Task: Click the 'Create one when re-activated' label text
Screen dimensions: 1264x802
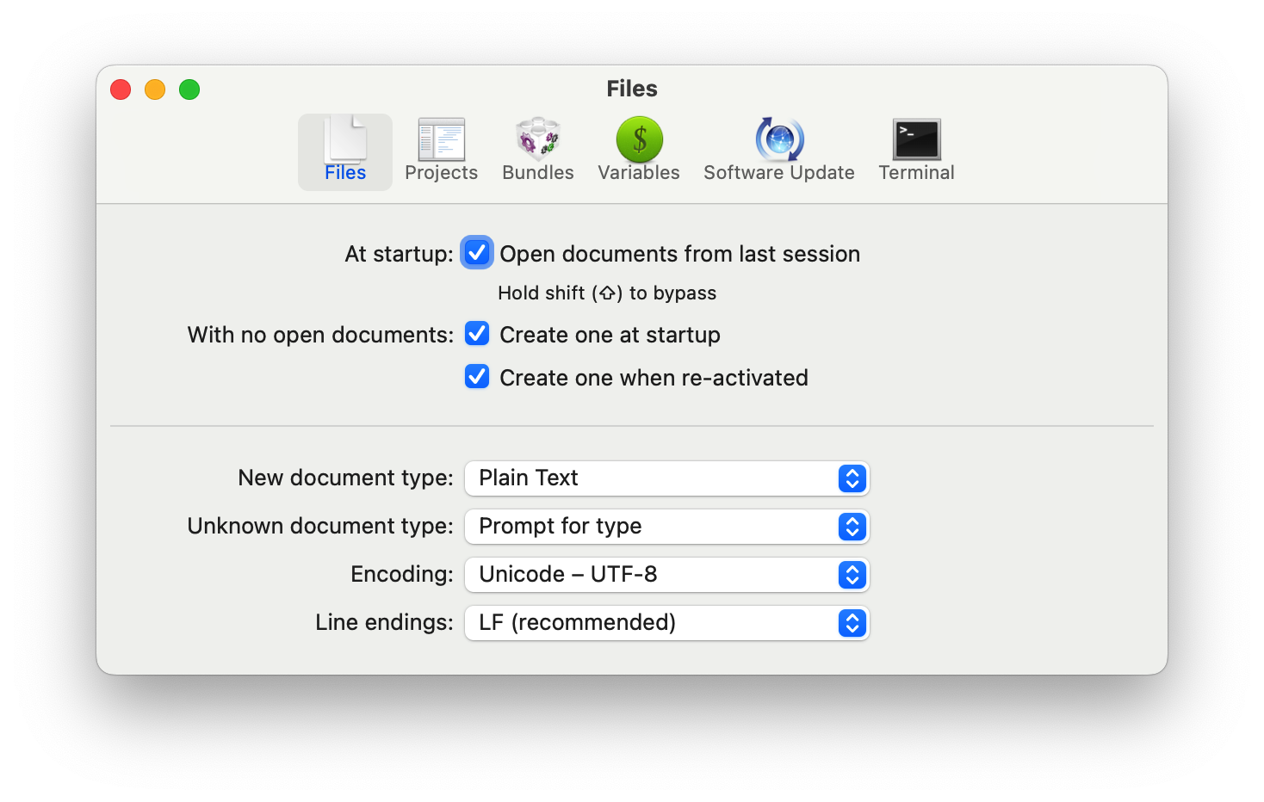Action: point(654,378)
